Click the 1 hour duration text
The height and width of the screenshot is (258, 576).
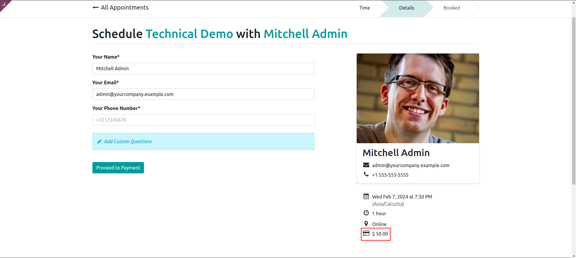[379, 213]
